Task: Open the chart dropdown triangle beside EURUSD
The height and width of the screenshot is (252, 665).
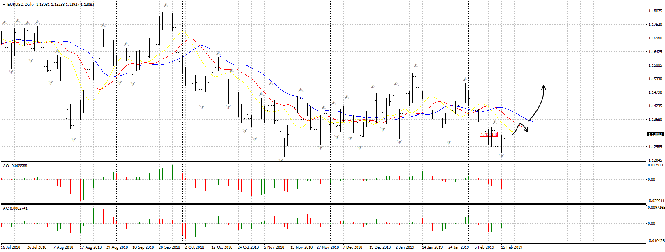Action: click(4, 4)
